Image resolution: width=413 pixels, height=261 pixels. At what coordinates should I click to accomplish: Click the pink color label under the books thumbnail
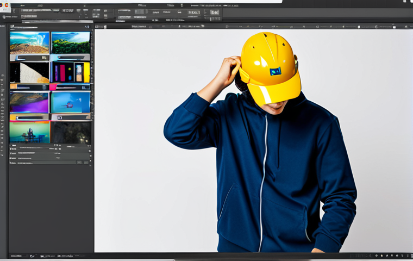click(x=53, y=87)
